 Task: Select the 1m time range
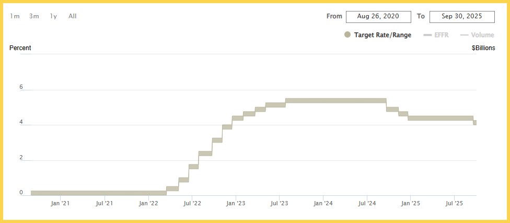(x=15, y=16)
